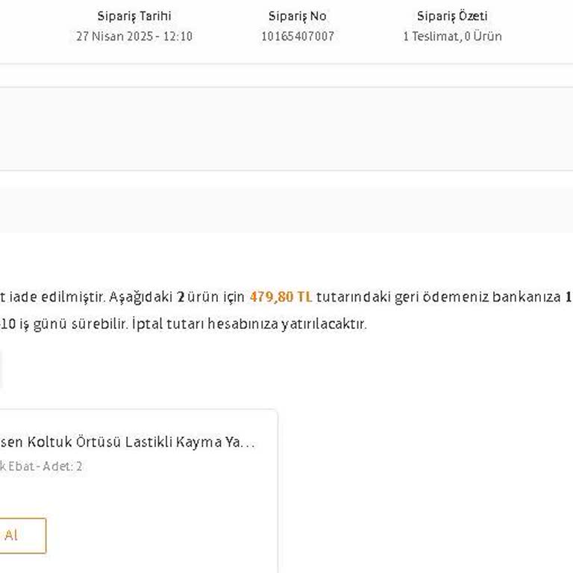This screenshot has height=573, width=573.
Task: Click the 'Sipariş No' heading
Action: 298,16
